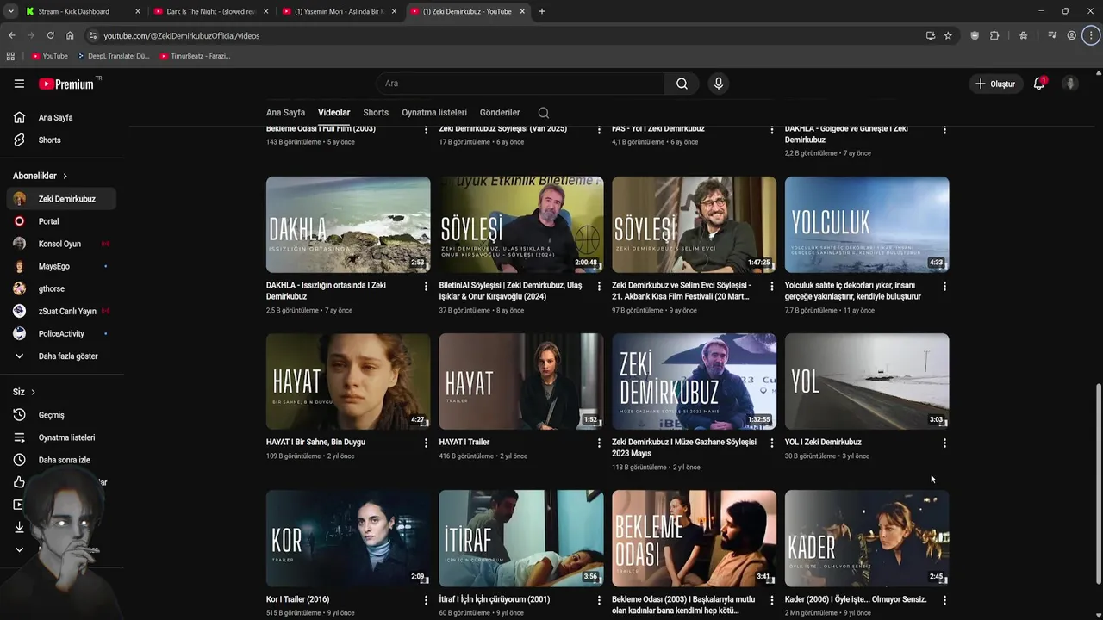Screen dimensions: 1103x620
Task: Open options for YOL I Zeki Demirkubuz video
Action: tap(944, 443)
